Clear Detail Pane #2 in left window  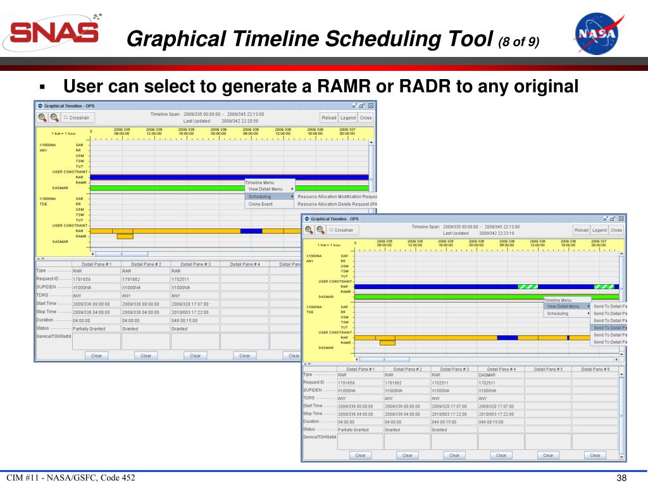(146, 356)
